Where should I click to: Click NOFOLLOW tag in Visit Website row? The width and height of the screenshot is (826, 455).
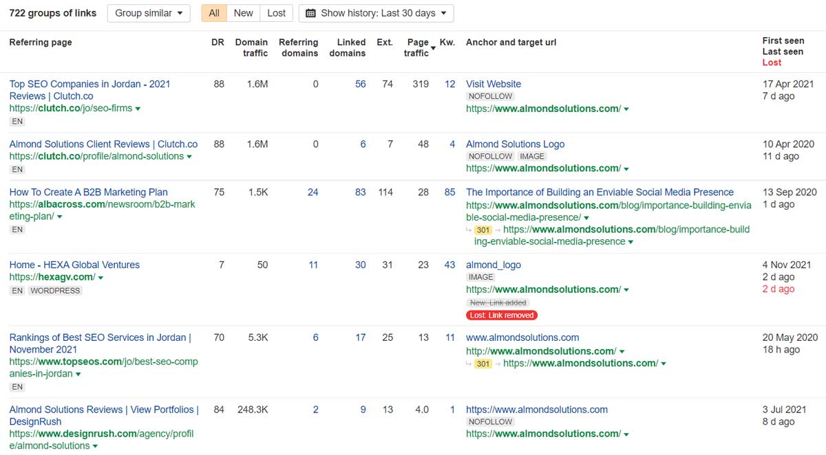pos(490,96)
